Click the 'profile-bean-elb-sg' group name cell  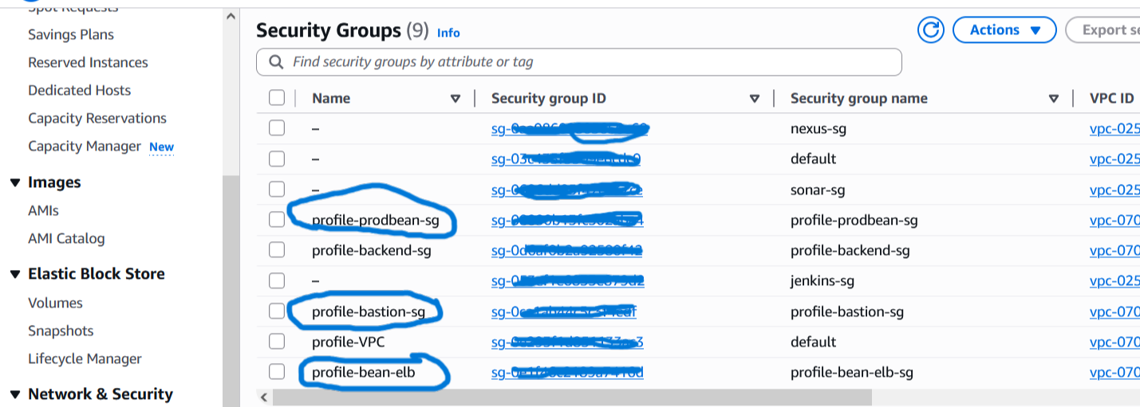click(x=852, y=372)
